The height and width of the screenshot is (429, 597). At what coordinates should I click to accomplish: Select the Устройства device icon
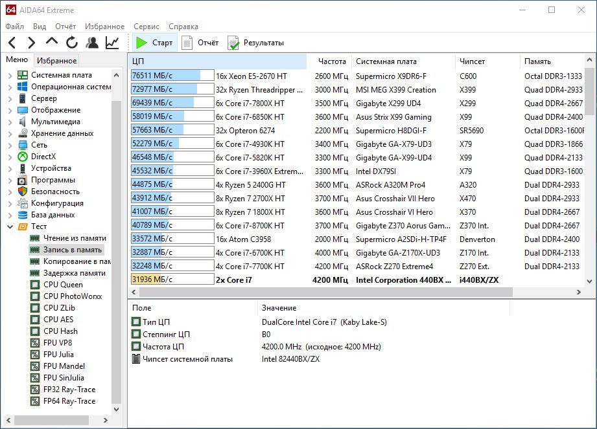point(23,168)
